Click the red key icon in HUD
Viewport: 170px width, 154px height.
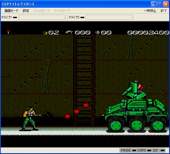click(x=8, y=32)
